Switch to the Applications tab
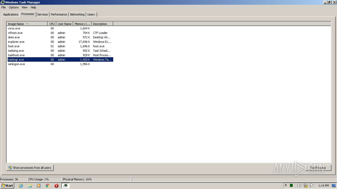This screenshot has width=337, height=189. [11, 14]
